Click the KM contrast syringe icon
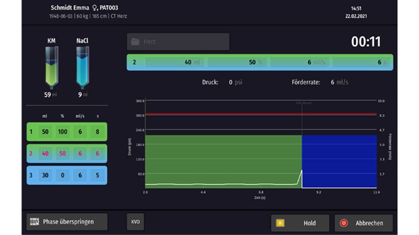Screen dimensions: 419x235 [51, 66]
